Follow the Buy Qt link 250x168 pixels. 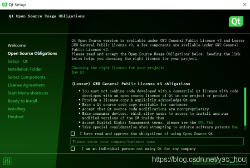78,72
